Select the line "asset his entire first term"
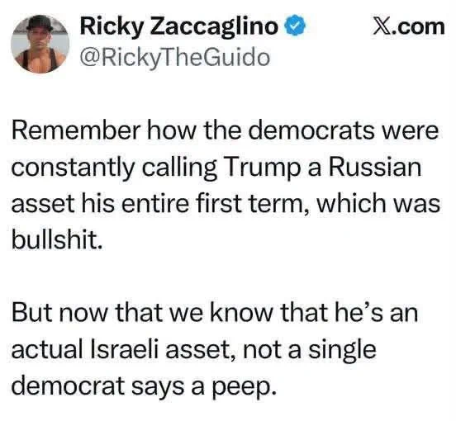The width and height of the screenshot is (456, 421). click(159, 203)
